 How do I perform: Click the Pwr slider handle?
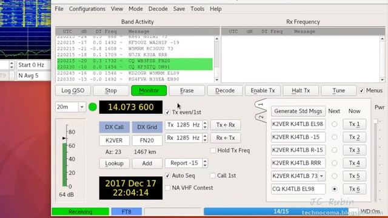pyautogui.click(x=376, y=121)
